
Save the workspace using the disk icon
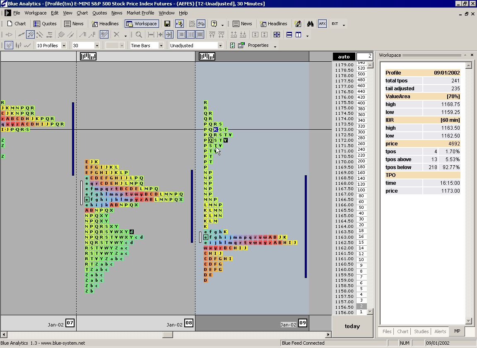167,24
